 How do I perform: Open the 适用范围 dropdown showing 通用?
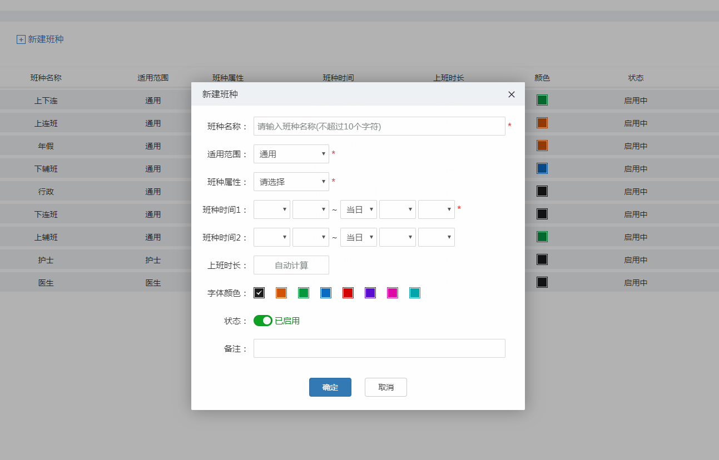[291, 154]
